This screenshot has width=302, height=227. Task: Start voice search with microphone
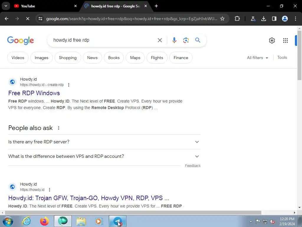coord(174,40)
